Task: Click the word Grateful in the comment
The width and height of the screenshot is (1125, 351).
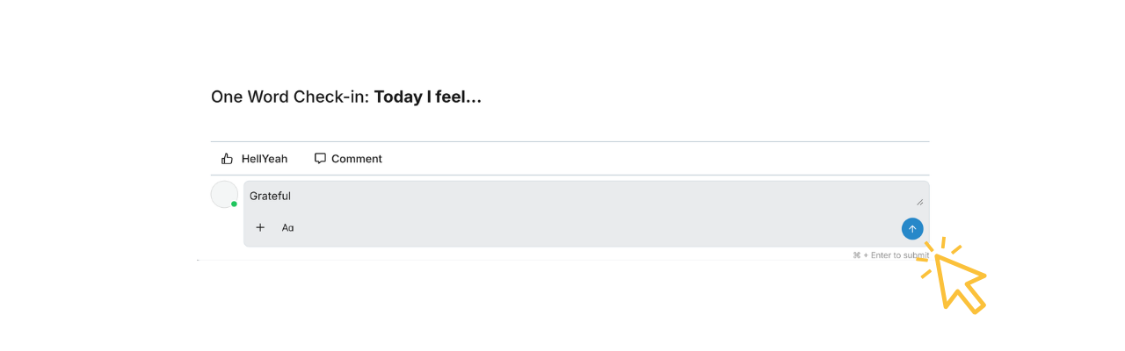Action: pyautogui.click(x=270, y=197)
